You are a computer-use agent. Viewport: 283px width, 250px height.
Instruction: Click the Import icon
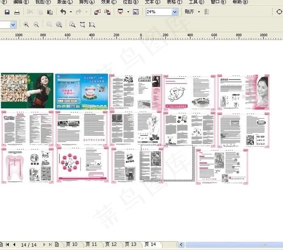click(x=97, y=12)
